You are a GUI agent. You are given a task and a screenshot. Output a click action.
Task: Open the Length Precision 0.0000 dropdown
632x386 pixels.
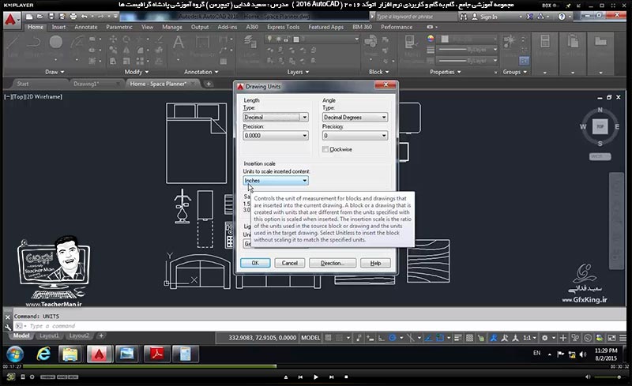point(276,136)
